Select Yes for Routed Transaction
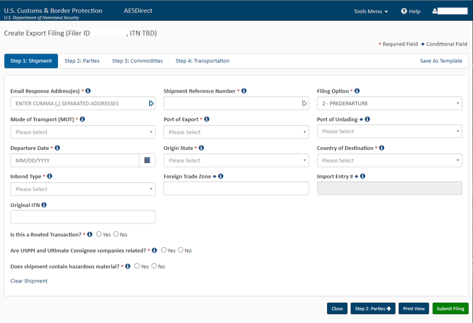This screenshot has width=473, height=323. click(100, 234)
